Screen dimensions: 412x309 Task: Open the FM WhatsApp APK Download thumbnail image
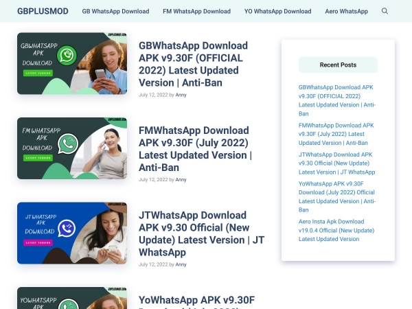pos(72,148)
